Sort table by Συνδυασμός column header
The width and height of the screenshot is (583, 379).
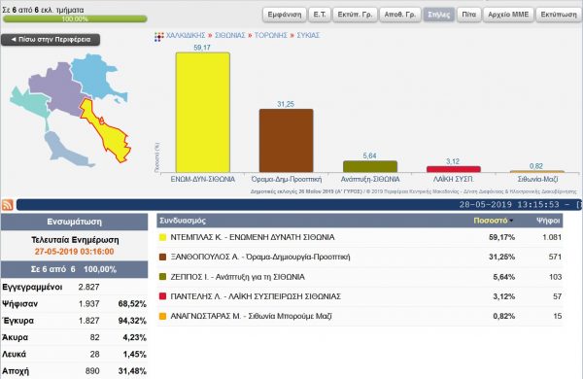coord(183,221)
